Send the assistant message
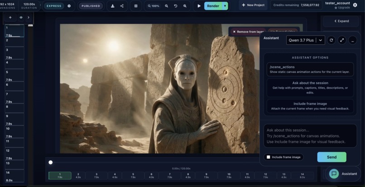Viewport: 365px width, 187px height. (331, 157)
